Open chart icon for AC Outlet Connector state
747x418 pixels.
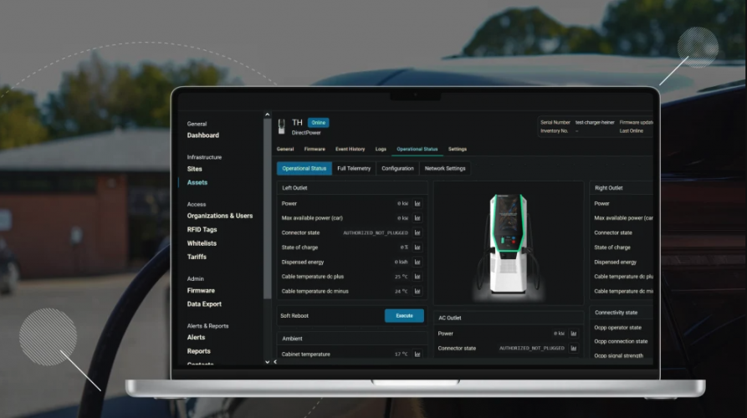[x=574, y=349]
